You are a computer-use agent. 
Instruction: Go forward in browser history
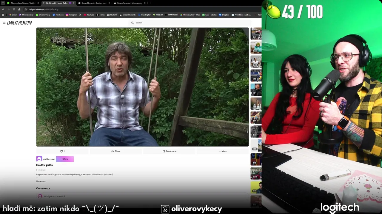(8, 9)
